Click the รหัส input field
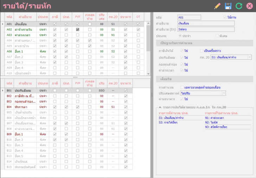 [x=189, y=17]
